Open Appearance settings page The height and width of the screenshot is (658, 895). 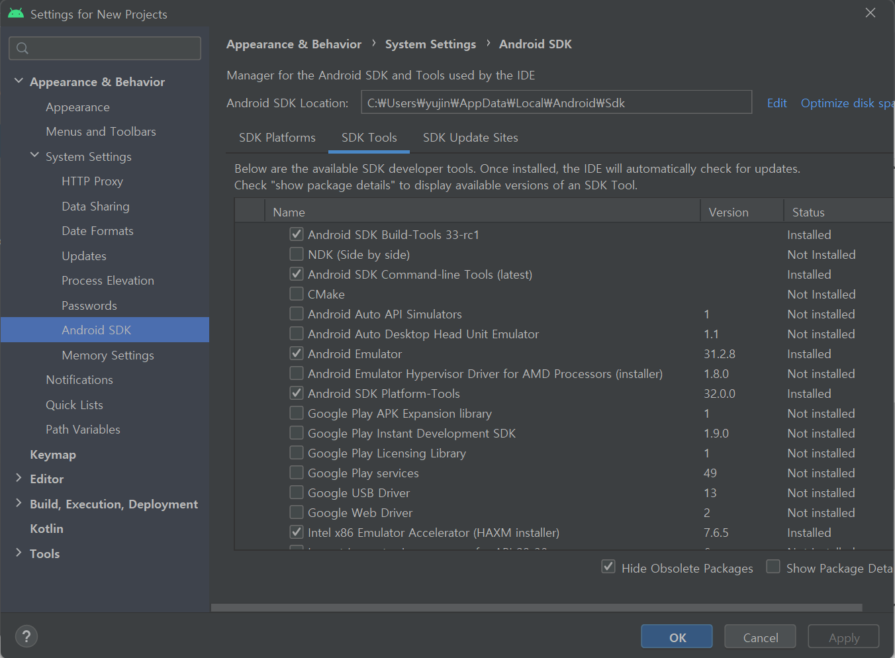click(x=77, y=107)
